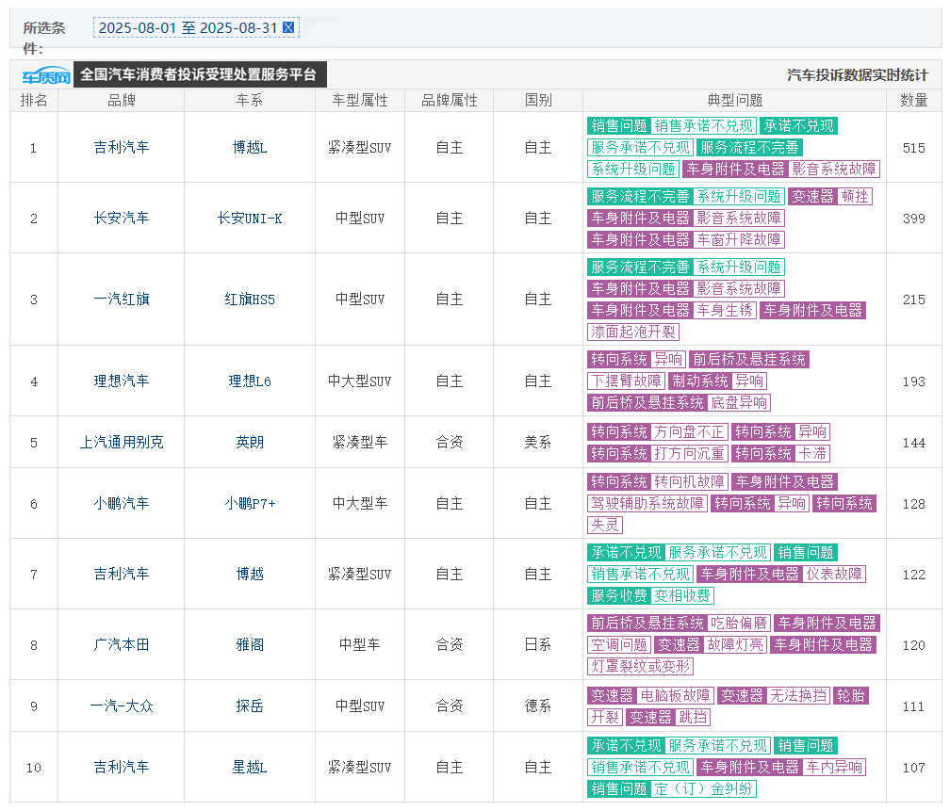Click the date range 2025-08-01 至 2025-08-31 tag

pyautogui.click(x=196, y=27)
